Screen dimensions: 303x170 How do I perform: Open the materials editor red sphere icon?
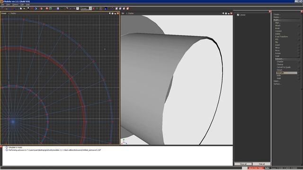47,8
